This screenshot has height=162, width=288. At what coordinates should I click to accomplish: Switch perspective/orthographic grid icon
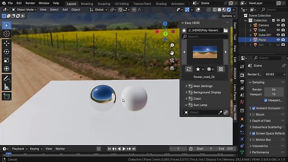click(172, 68)
